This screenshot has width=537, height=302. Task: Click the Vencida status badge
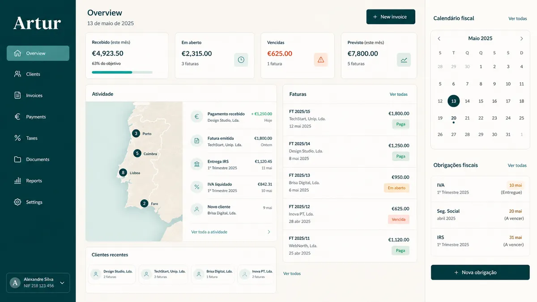[398, 219]
